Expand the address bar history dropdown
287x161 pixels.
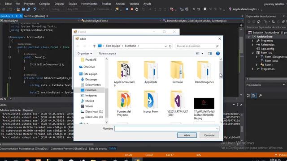pos(165,46)
